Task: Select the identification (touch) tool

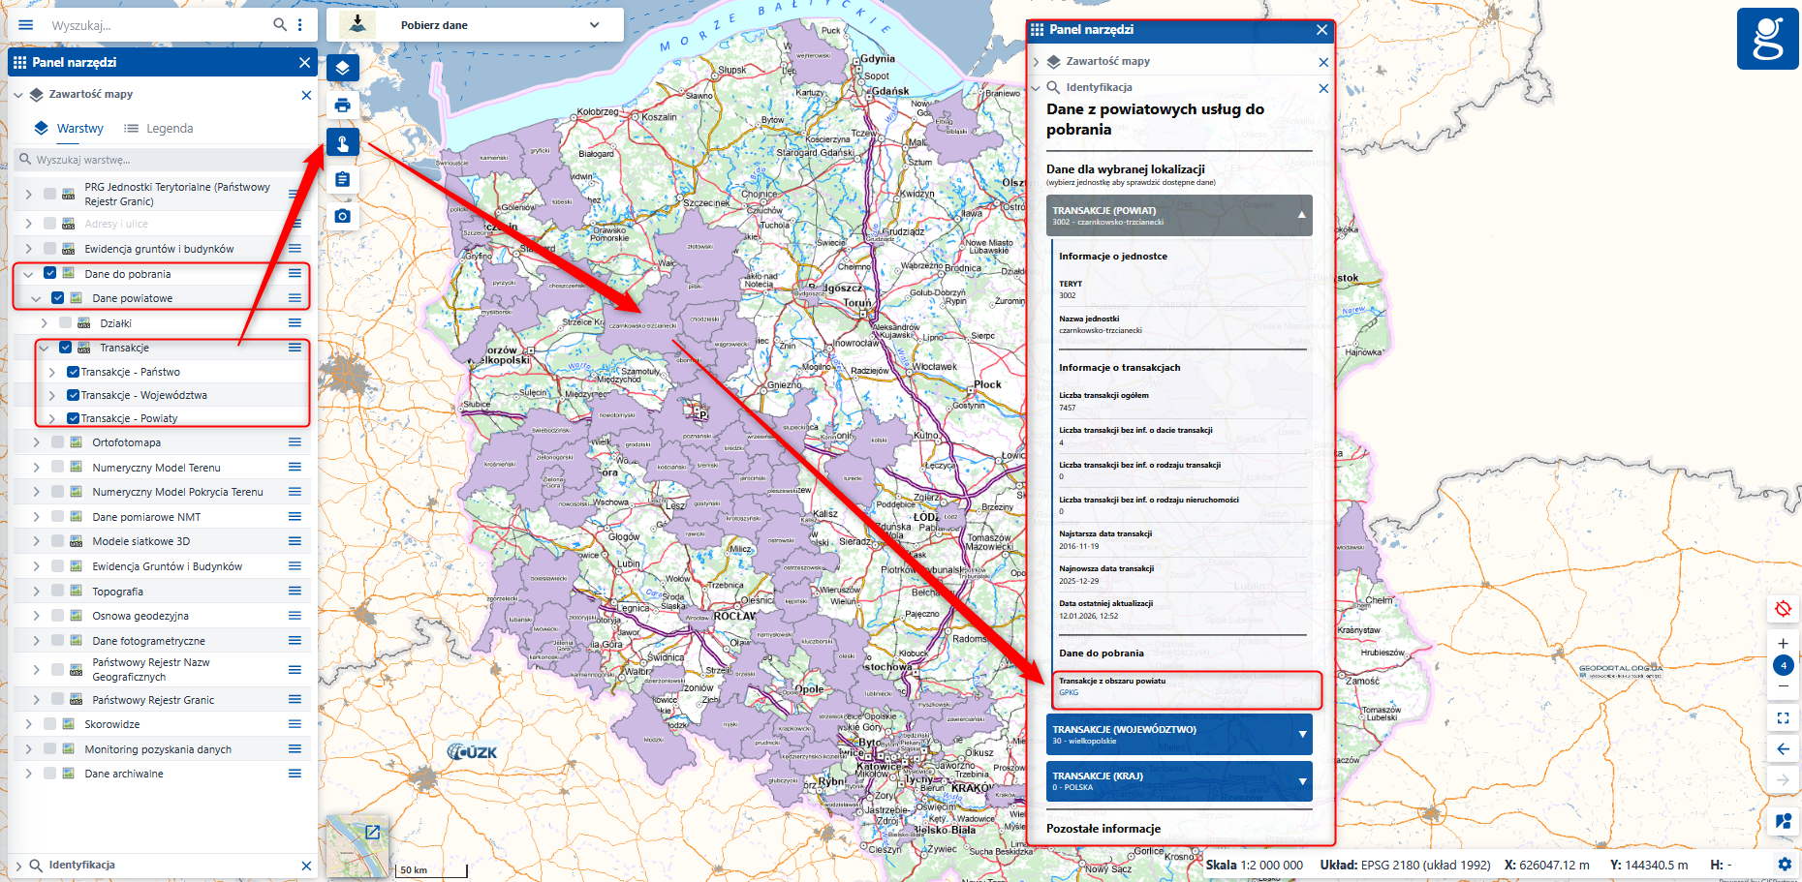Action: [x=343, y=141]
